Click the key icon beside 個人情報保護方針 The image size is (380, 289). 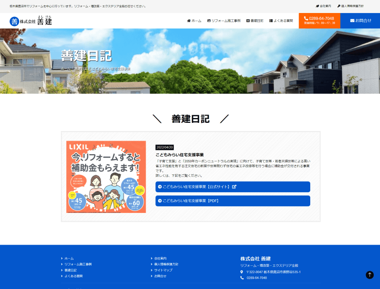(339, 6)
